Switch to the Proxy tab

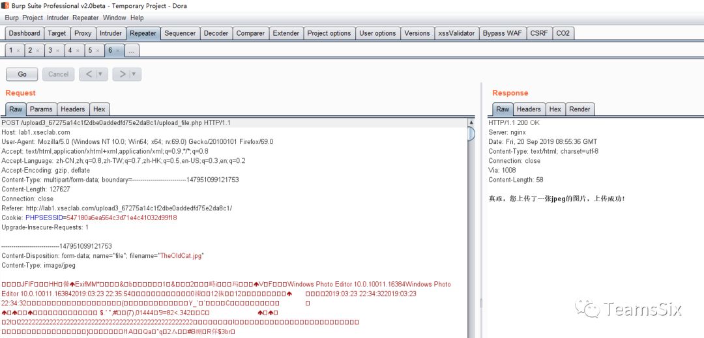point(83,33)
